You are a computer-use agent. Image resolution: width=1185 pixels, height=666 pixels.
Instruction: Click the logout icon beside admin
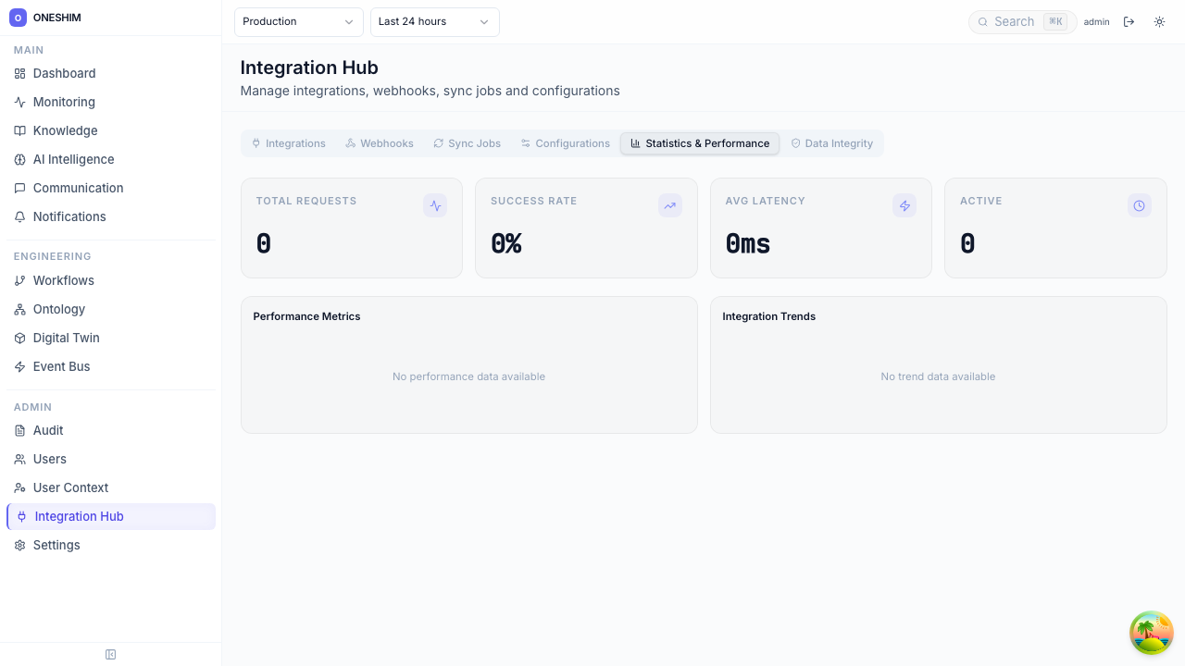coord(1129,22)
